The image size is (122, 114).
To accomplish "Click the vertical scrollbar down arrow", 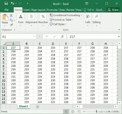I will (x=120, y=103).
